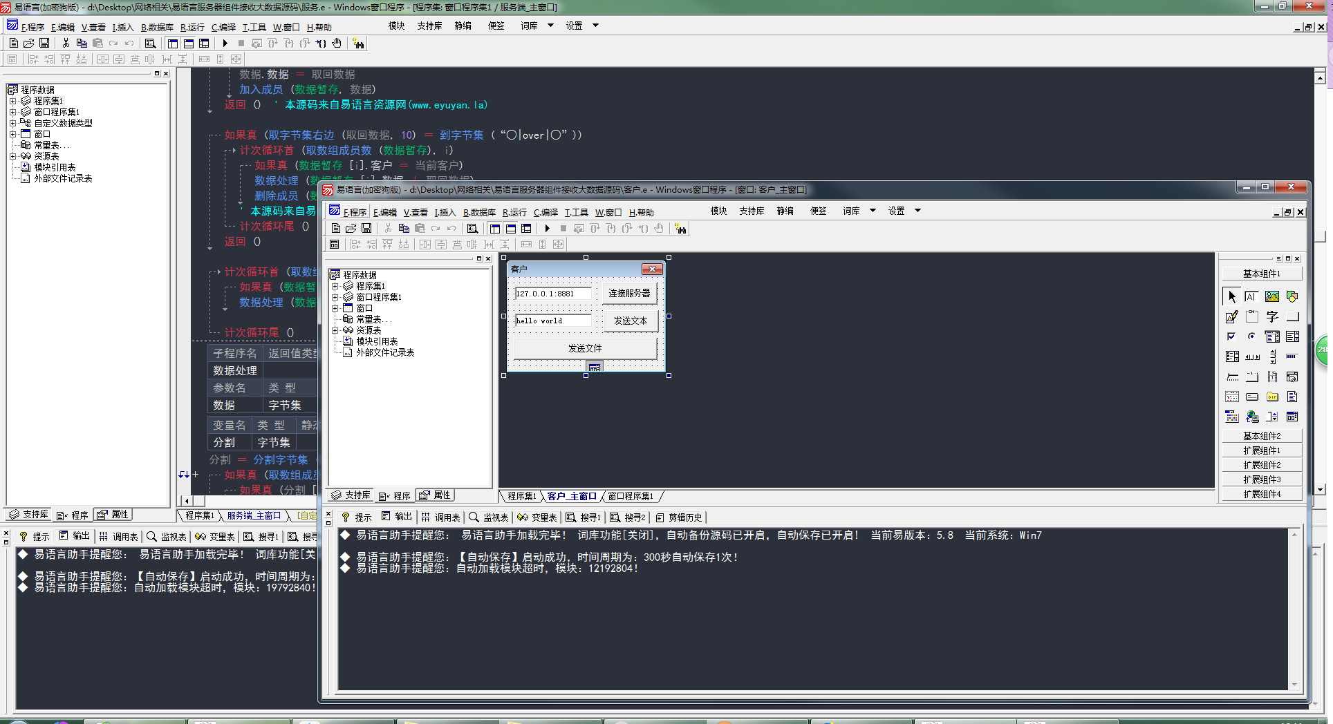
Task: Open the 基本组件2 component group
Action: (x=1262, y=436)
